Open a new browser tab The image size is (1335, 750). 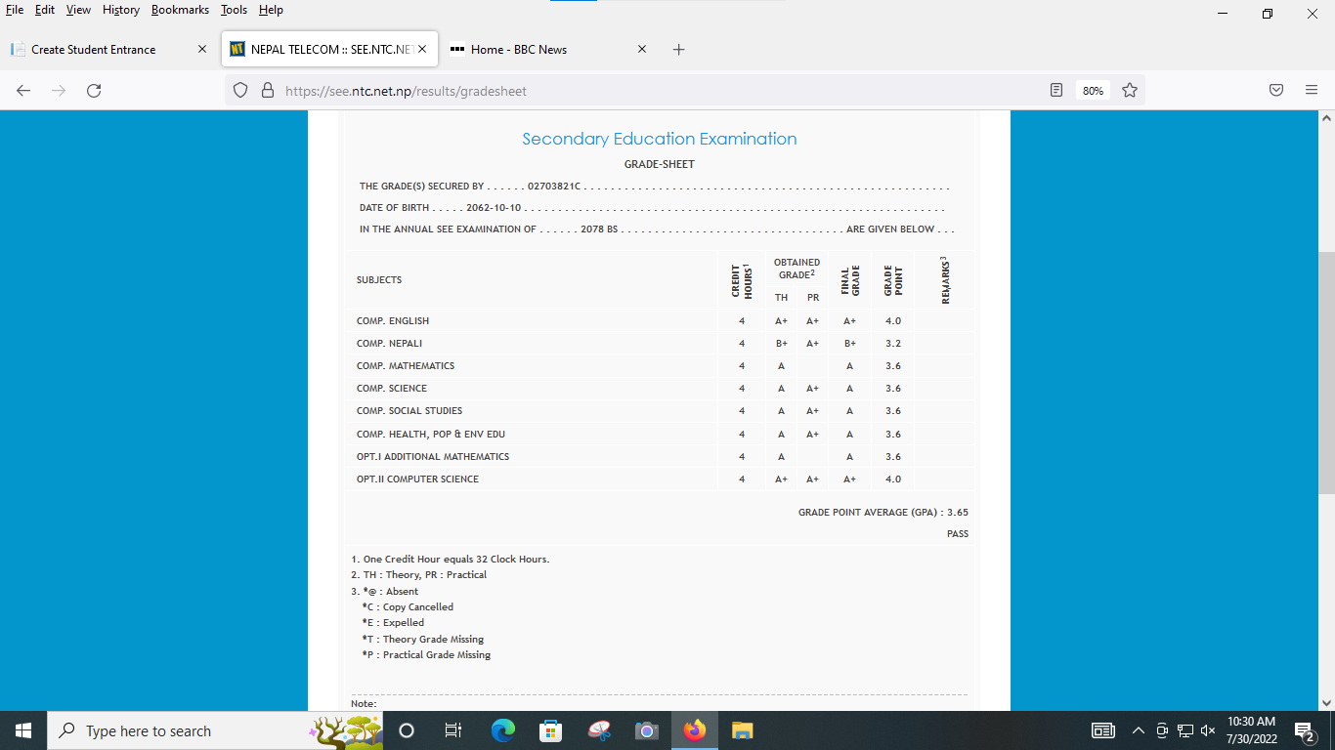[x=679, y=50]
